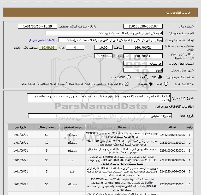
Task: Choose the متوسط purchase process option
Action: click(x=151, y=84)
